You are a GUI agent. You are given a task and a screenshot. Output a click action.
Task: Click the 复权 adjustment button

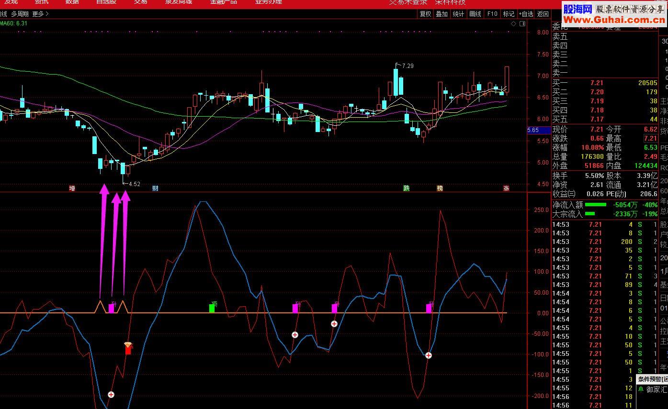(425, 14)
